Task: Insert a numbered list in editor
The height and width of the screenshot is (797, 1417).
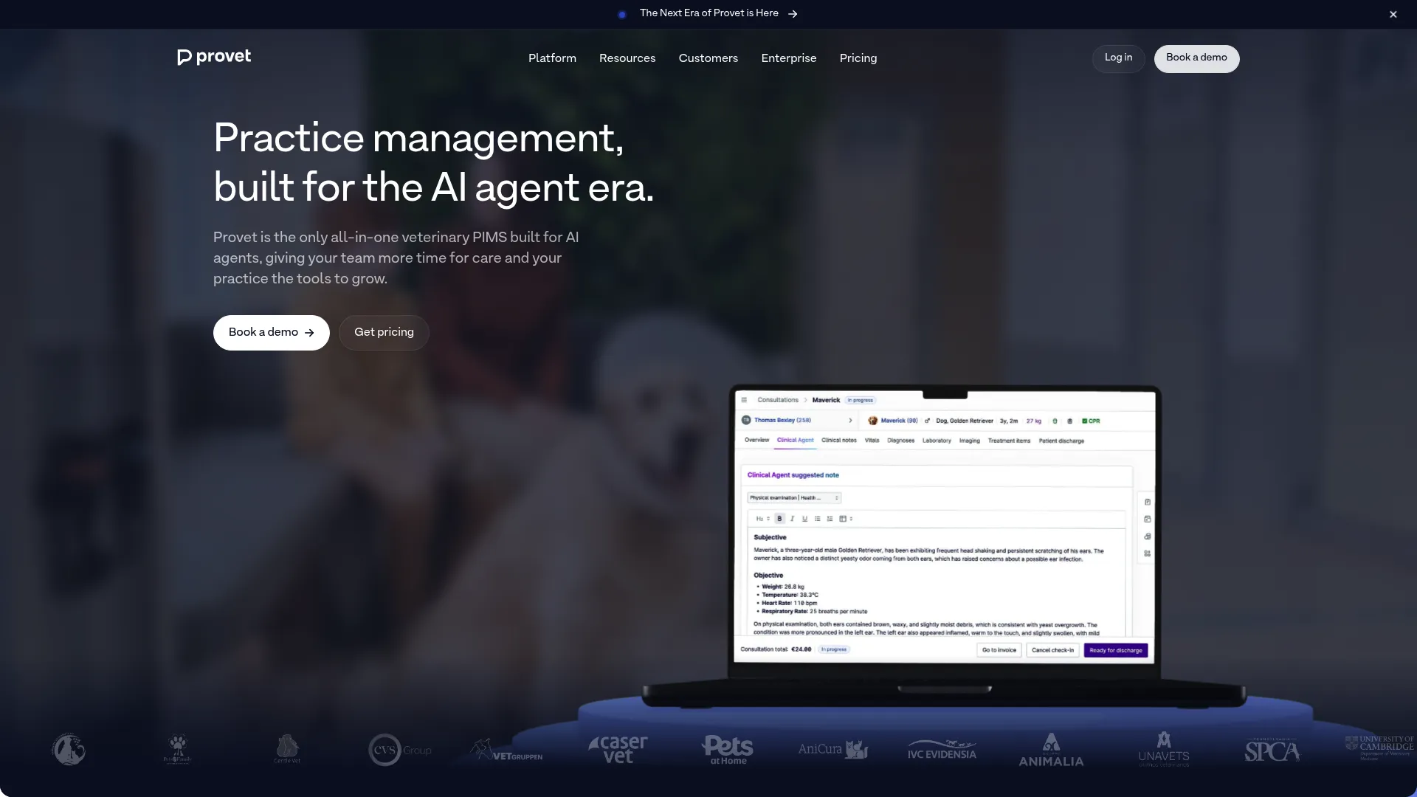Action: [x=830, y=519]
